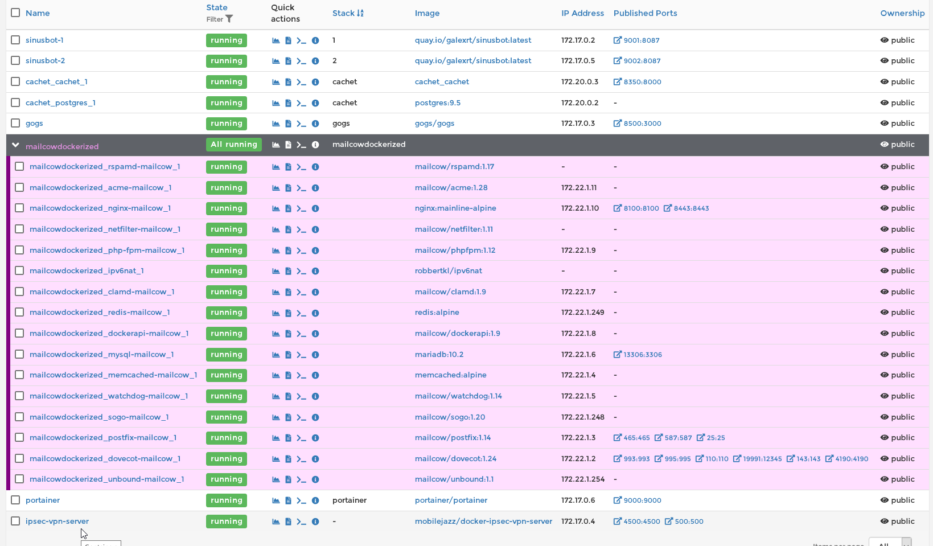The height and width of the screenshot is (546, 933).
Task: Open the gogs/gogs image link
Action: 434,124
